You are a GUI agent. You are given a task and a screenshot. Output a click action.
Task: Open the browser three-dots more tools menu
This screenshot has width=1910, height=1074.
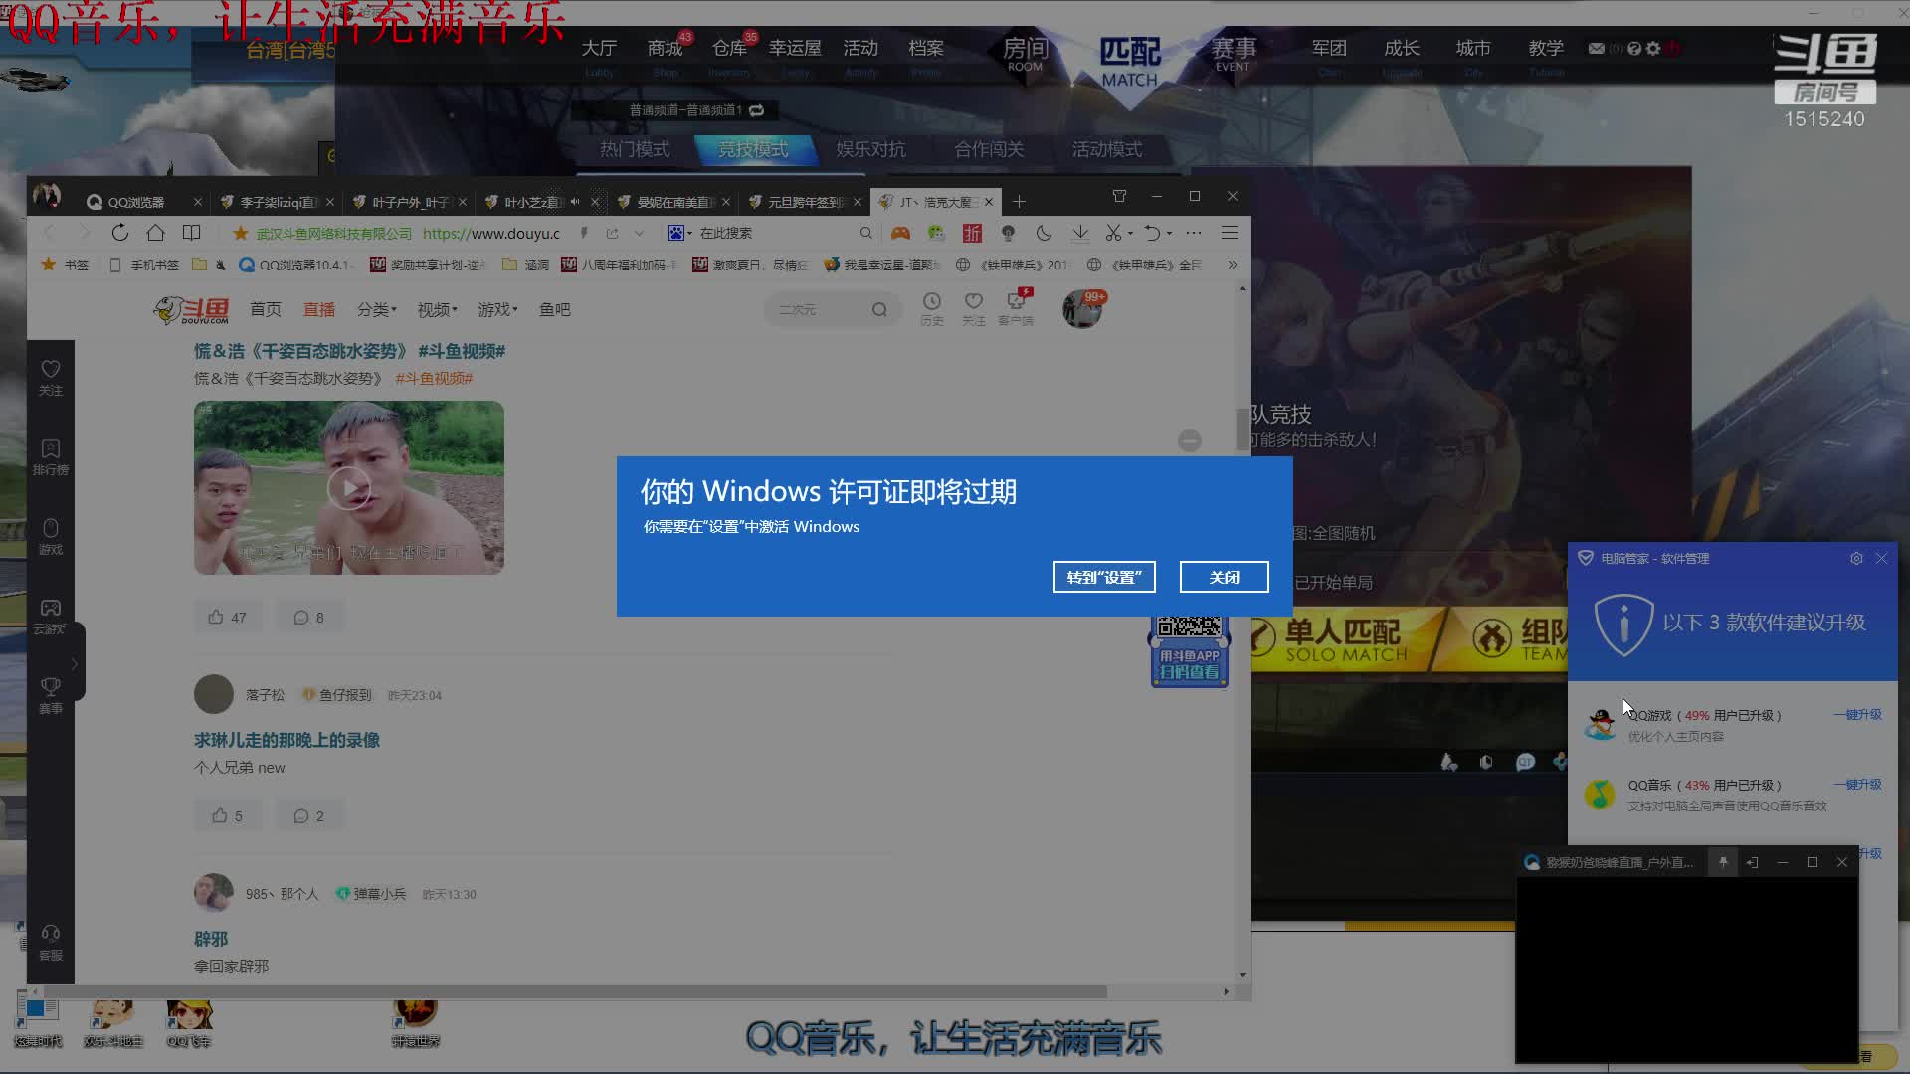coord(1194,233)
